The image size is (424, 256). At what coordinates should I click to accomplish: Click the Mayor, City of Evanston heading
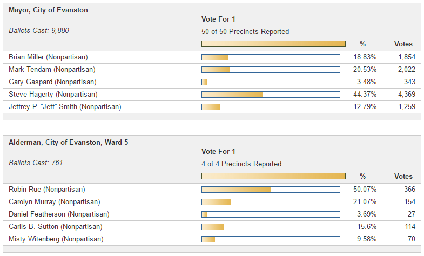click(49, 10)
